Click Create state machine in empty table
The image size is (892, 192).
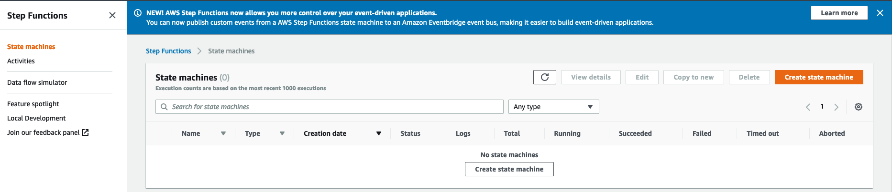[x=509, y=169]
